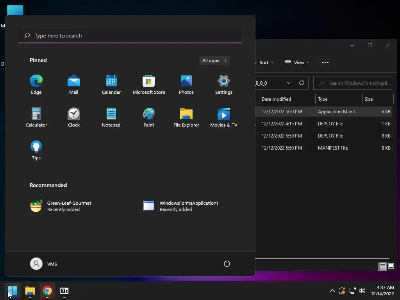Viewport: 400px width, 300px height.
Task: Sort by Size column header
Action: click(x=378, y=99)
